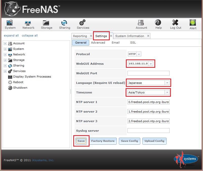Click the WebGUI Port input field
This screenshot has width=203, height=171.
148,73
